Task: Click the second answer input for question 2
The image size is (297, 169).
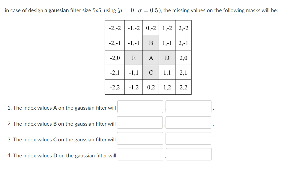Action: pos(188,122)
